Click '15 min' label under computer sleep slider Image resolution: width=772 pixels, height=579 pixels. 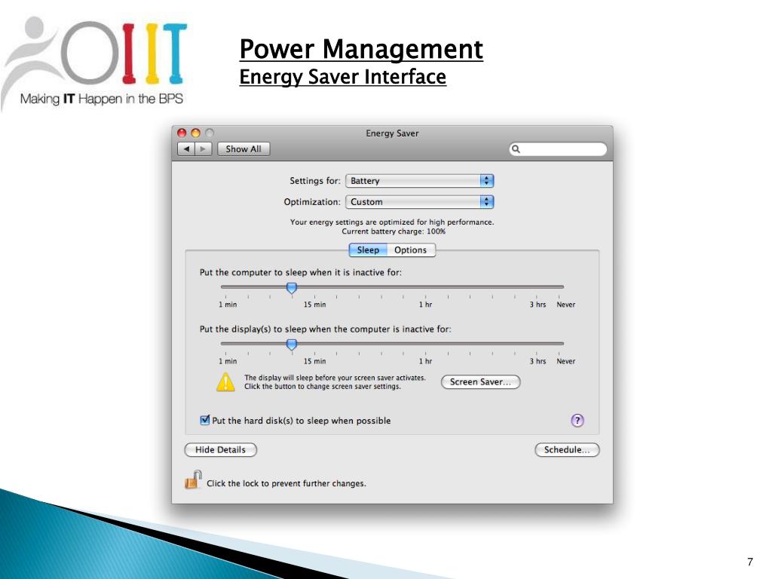point(314,305)
